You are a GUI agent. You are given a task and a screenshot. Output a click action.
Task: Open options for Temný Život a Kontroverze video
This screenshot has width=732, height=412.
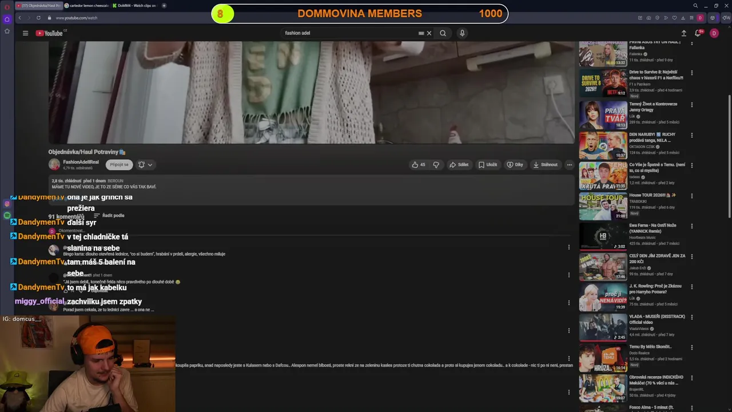[x=691, y=105]
